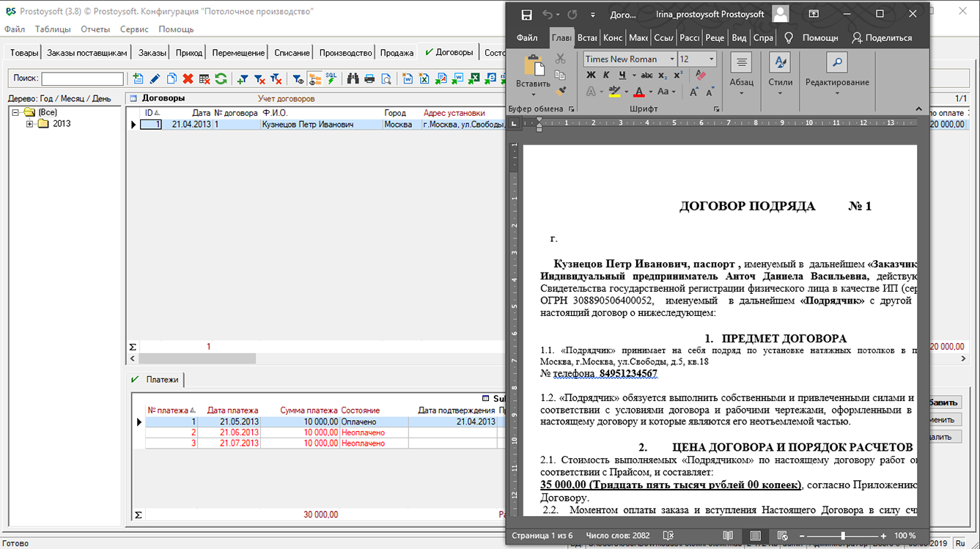This screenshot has height=549, width=980.
Task: Click the Дата column header in Договоры
Action: point(201,113)
